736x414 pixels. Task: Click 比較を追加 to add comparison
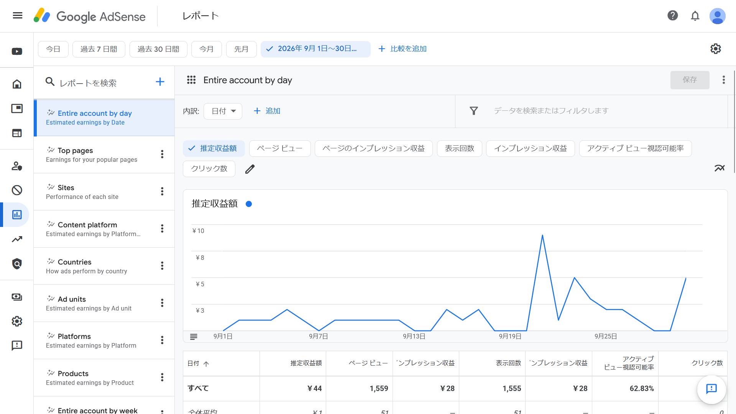(402, 49)
